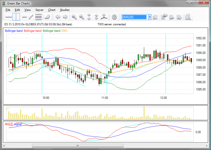Expand the chart's vertical scale
Viewport: 211px width, 150px height.
click(97, 17)
